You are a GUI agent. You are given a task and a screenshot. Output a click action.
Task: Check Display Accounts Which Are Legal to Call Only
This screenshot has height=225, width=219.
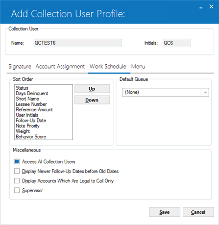point(17,181)
